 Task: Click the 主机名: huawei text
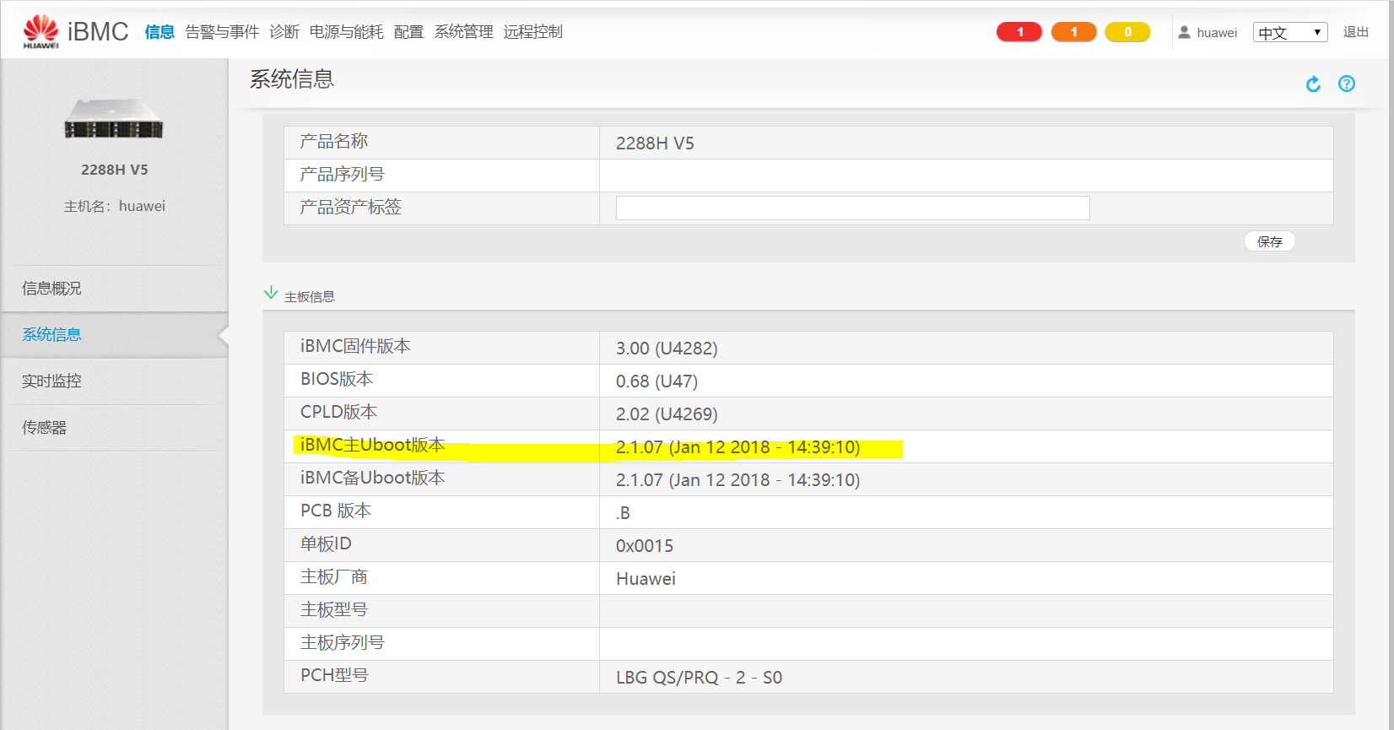tap(114, 206)
